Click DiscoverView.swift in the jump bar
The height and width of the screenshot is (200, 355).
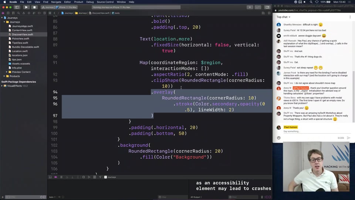point(99,13)
